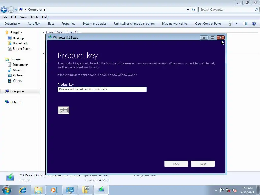Select Favorites in the navigation pane
This screenshot has width=260, height=195.
click(x=16, y=33)
